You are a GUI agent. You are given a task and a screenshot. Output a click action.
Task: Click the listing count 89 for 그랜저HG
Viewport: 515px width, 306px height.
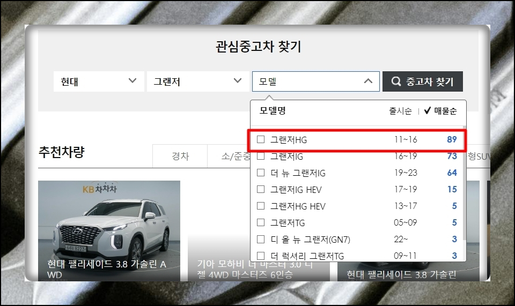click(x=452, y=139)
